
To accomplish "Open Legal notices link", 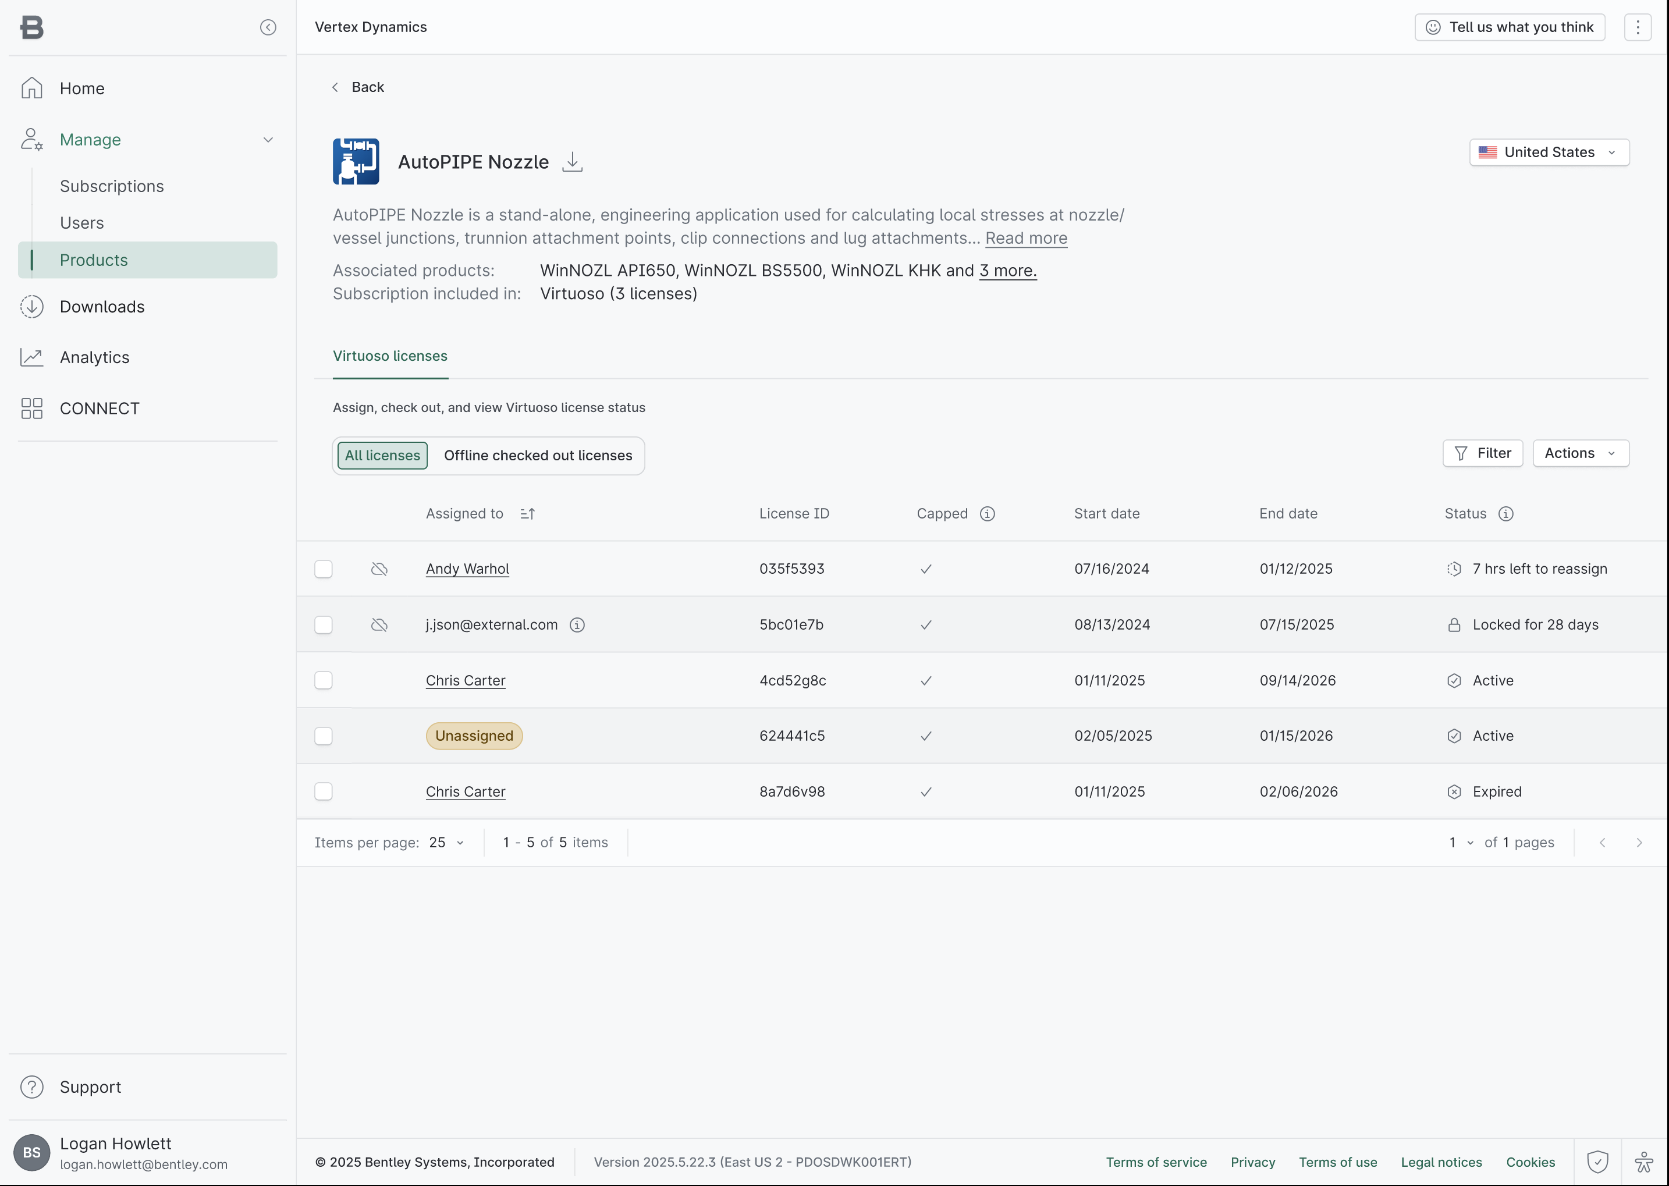I will tap(1441, 1162).
